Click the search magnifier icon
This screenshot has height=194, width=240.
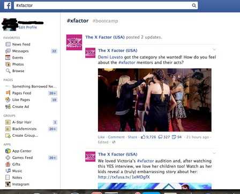tap(194, 5)
